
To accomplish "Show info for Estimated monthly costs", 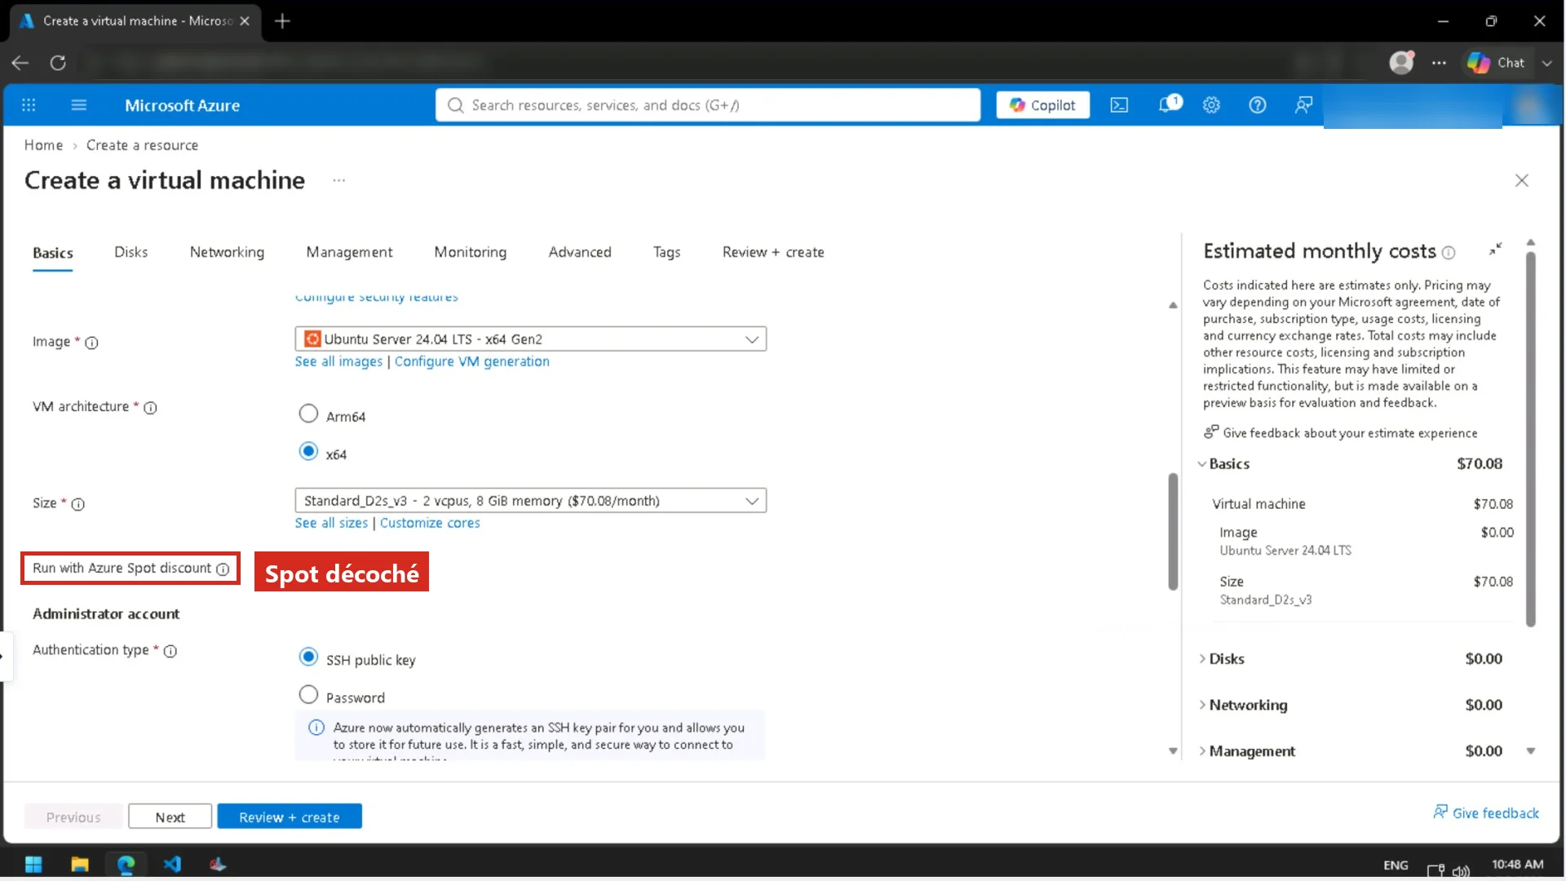I will tap(1449, 253).
